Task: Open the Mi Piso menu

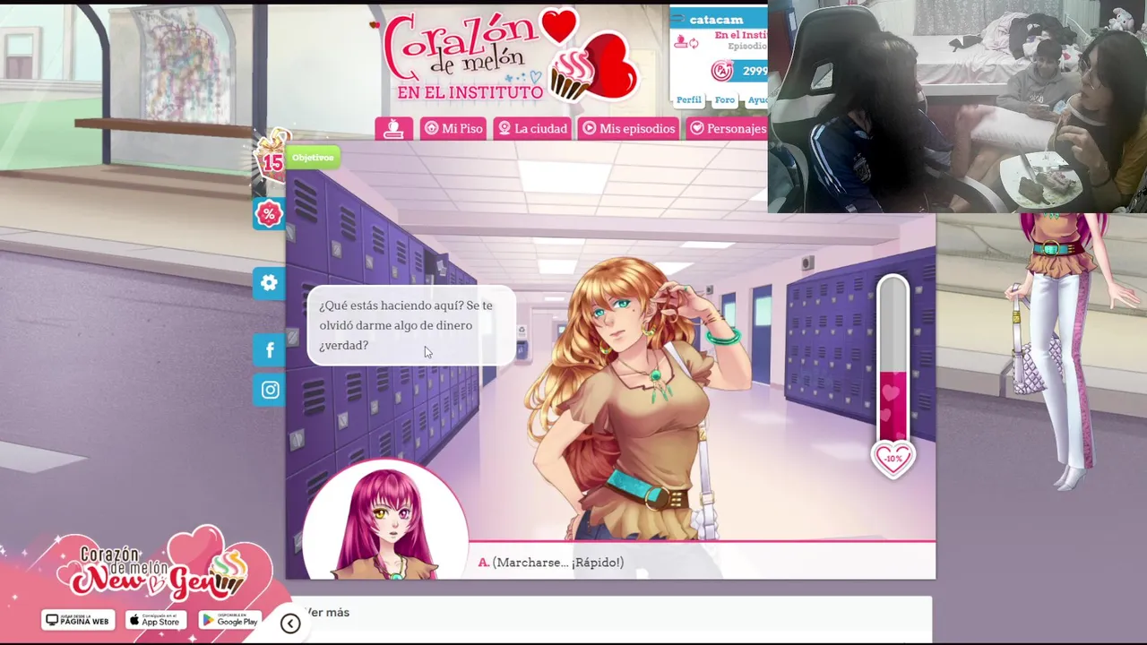Action: (453, 129)
